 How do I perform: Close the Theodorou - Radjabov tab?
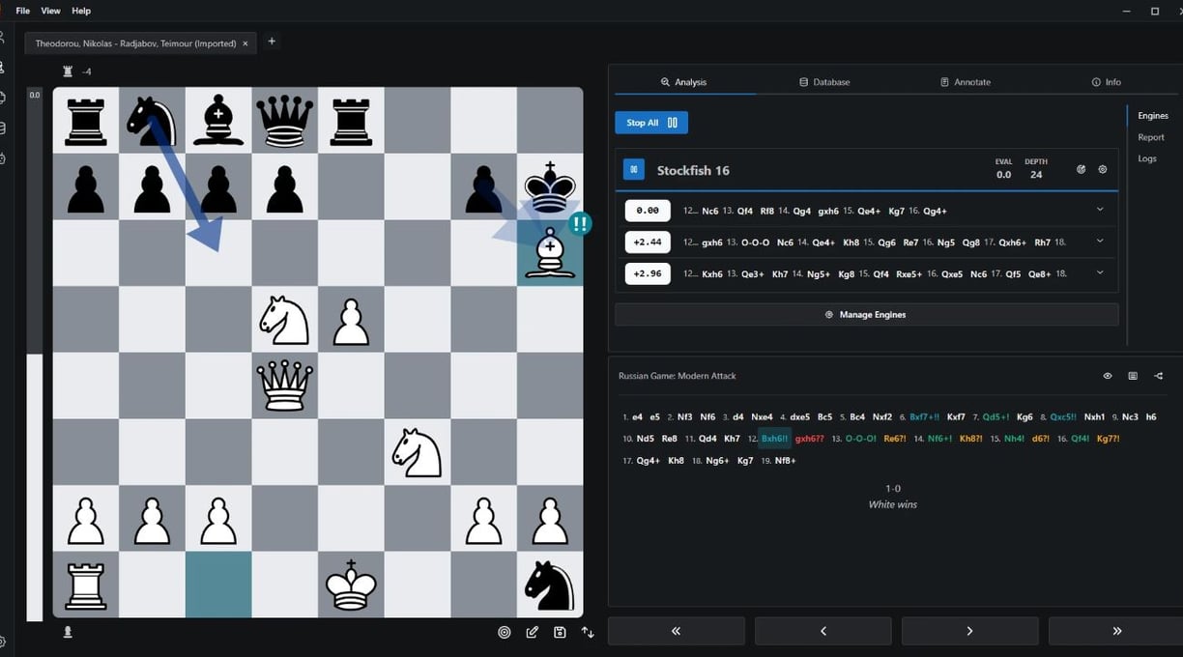(x=245, y=43)
